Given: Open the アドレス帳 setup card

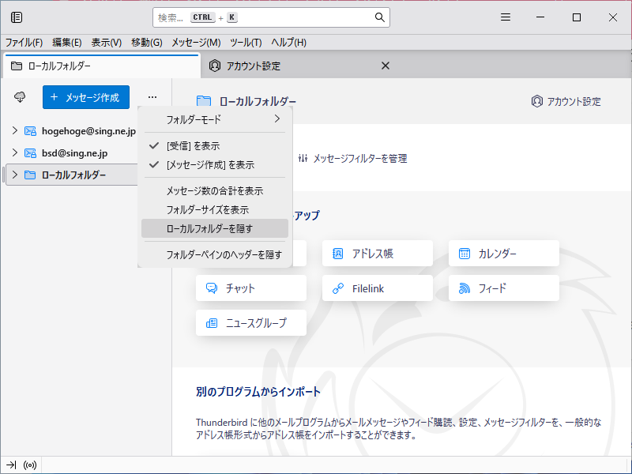Looking at the screenshot, I should [378, 254].
